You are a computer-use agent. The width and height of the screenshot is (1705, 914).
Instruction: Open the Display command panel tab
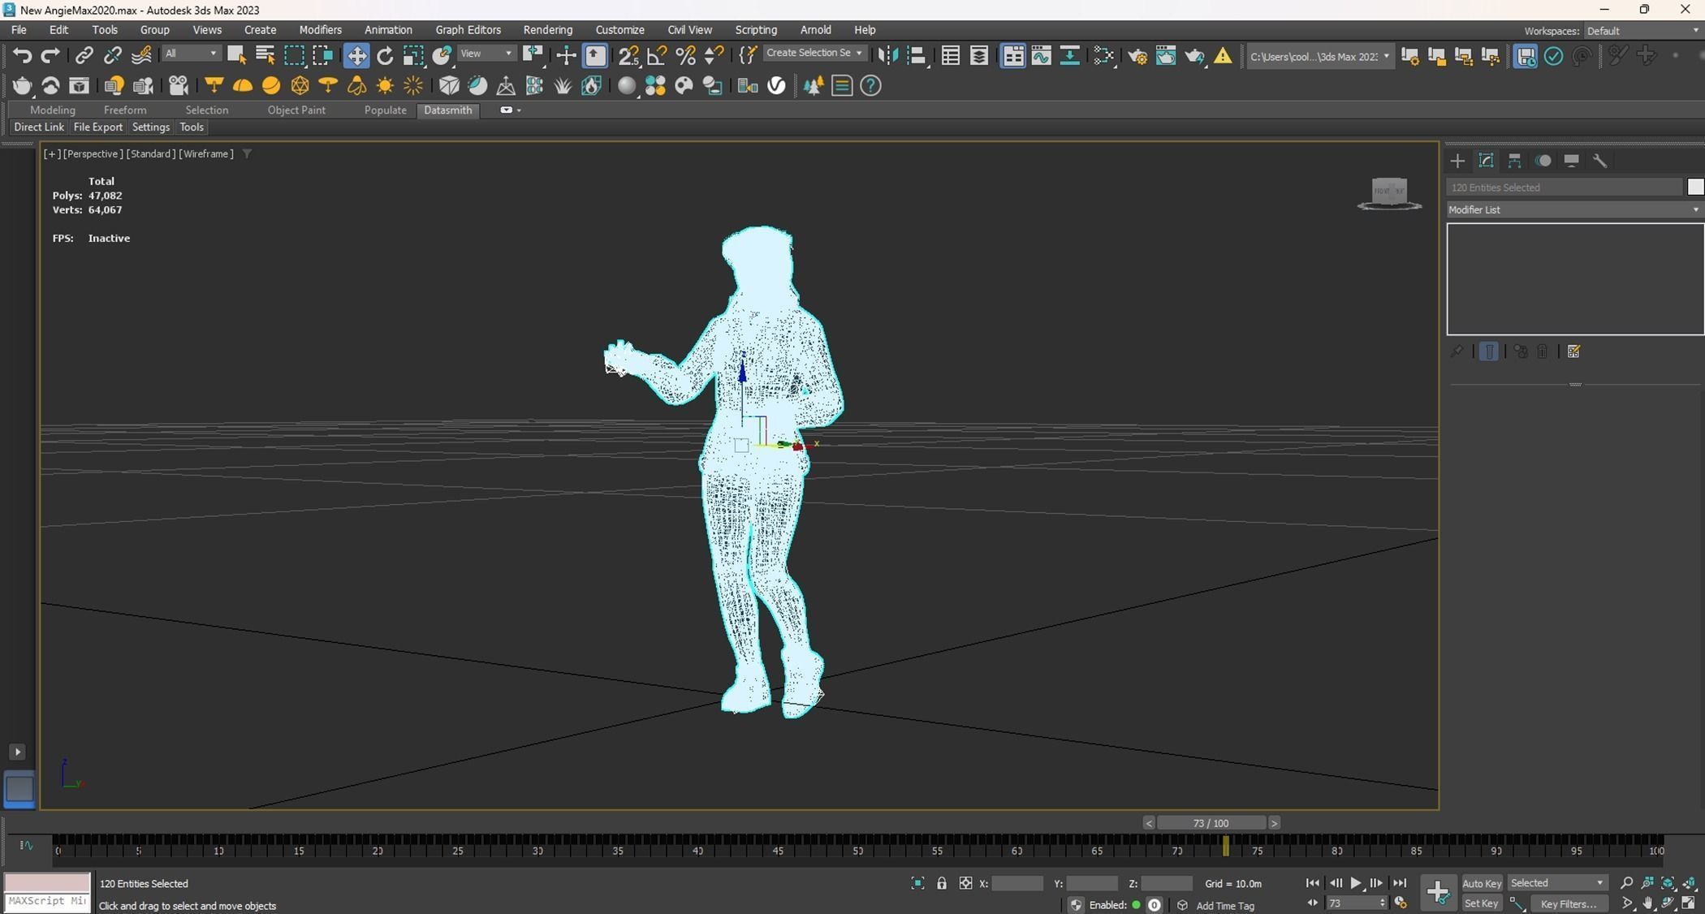click(x=1571, y=161)
